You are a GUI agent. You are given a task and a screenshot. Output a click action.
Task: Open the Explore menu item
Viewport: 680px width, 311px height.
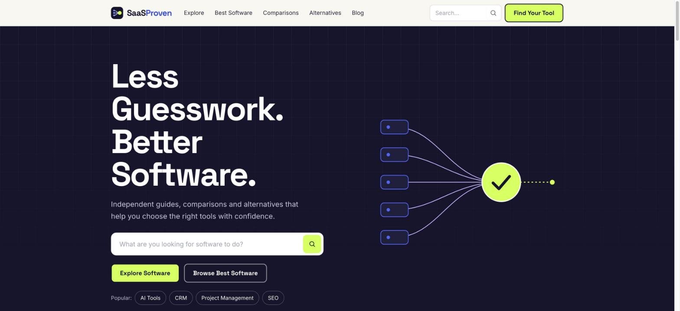click(194, 13)
